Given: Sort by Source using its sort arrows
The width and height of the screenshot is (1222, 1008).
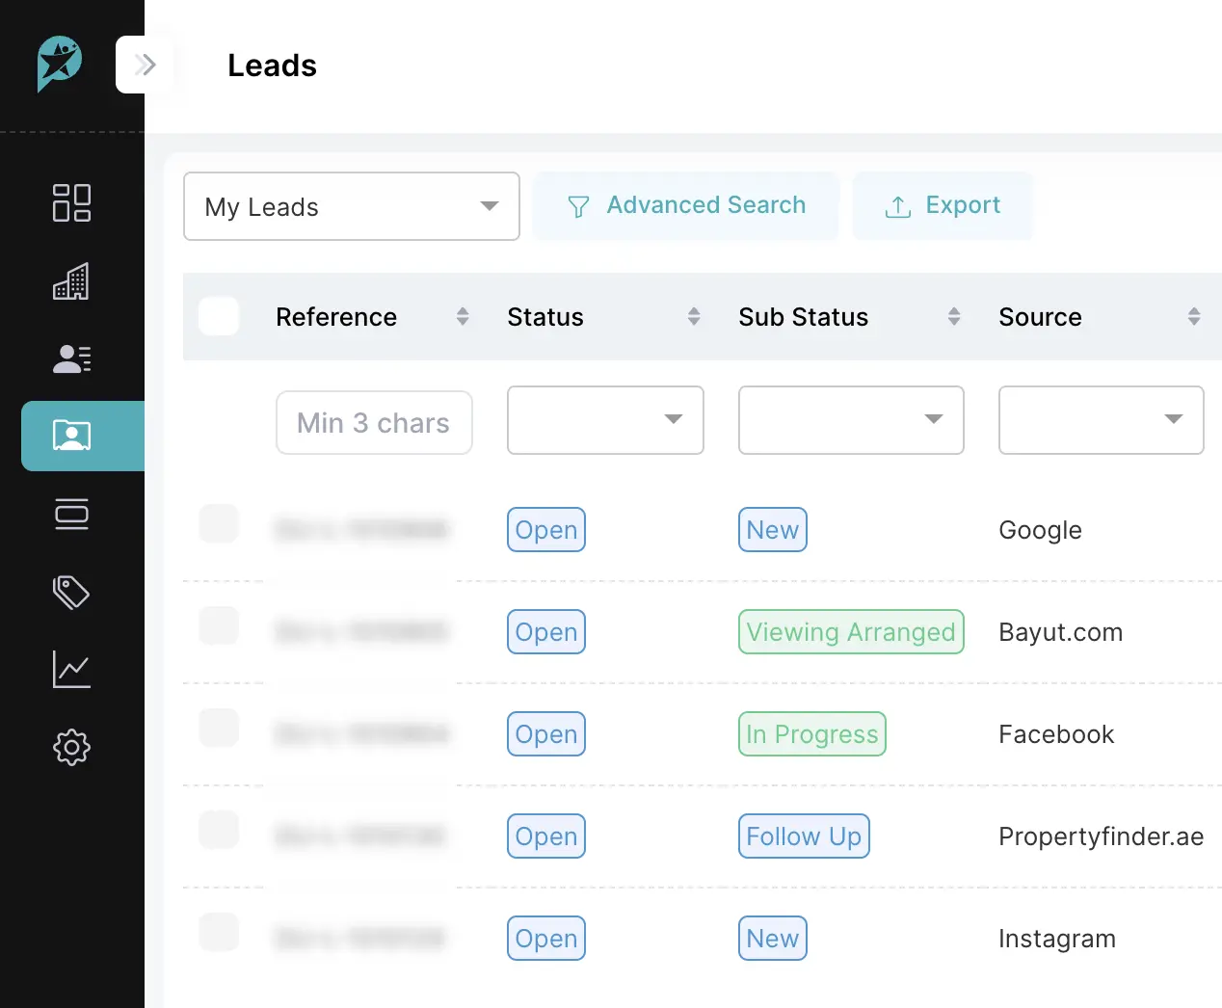Looking at the screenshot, I should click(1194, 316).
